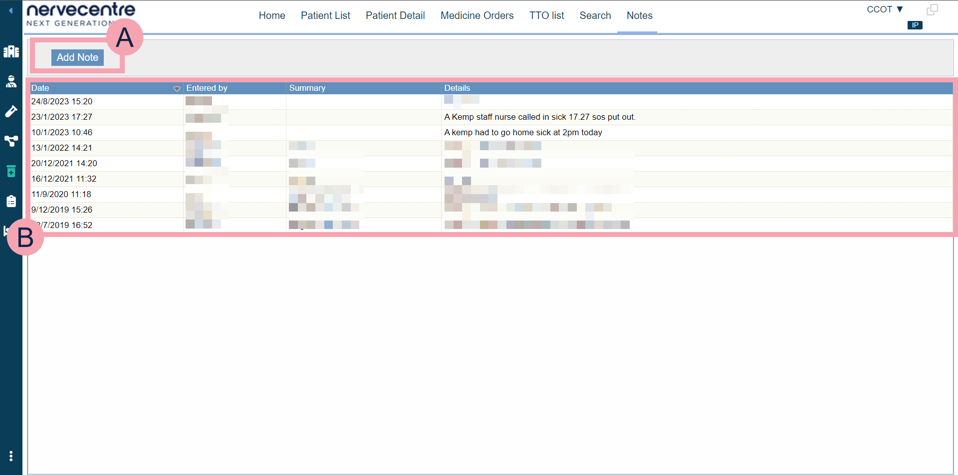Select the note dated 23/1/2023 17:27
The width and height of the screenshot is (958, 475).
62,117
